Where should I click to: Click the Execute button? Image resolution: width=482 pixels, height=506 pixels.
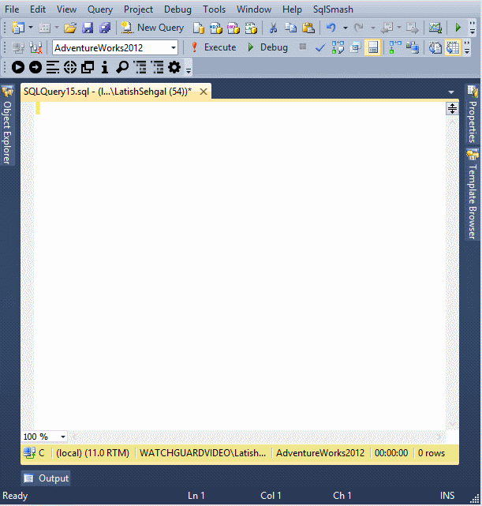214,47
